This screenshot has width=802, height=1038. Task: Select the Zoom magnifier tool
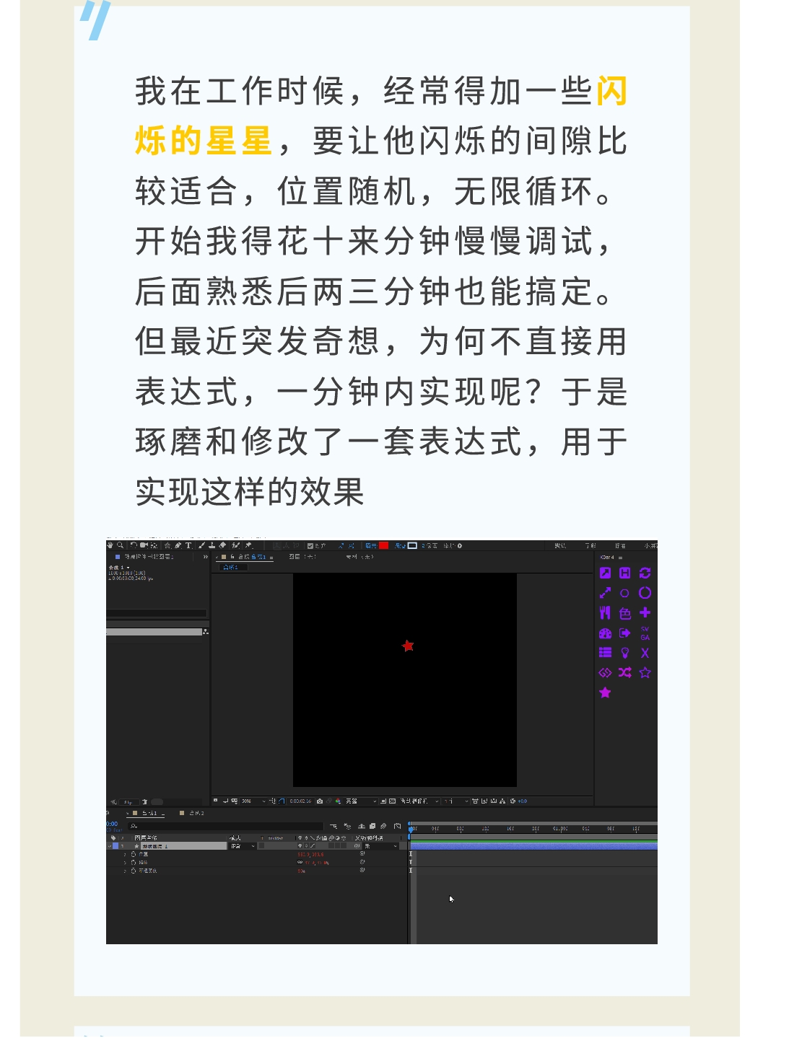point(120,545)
